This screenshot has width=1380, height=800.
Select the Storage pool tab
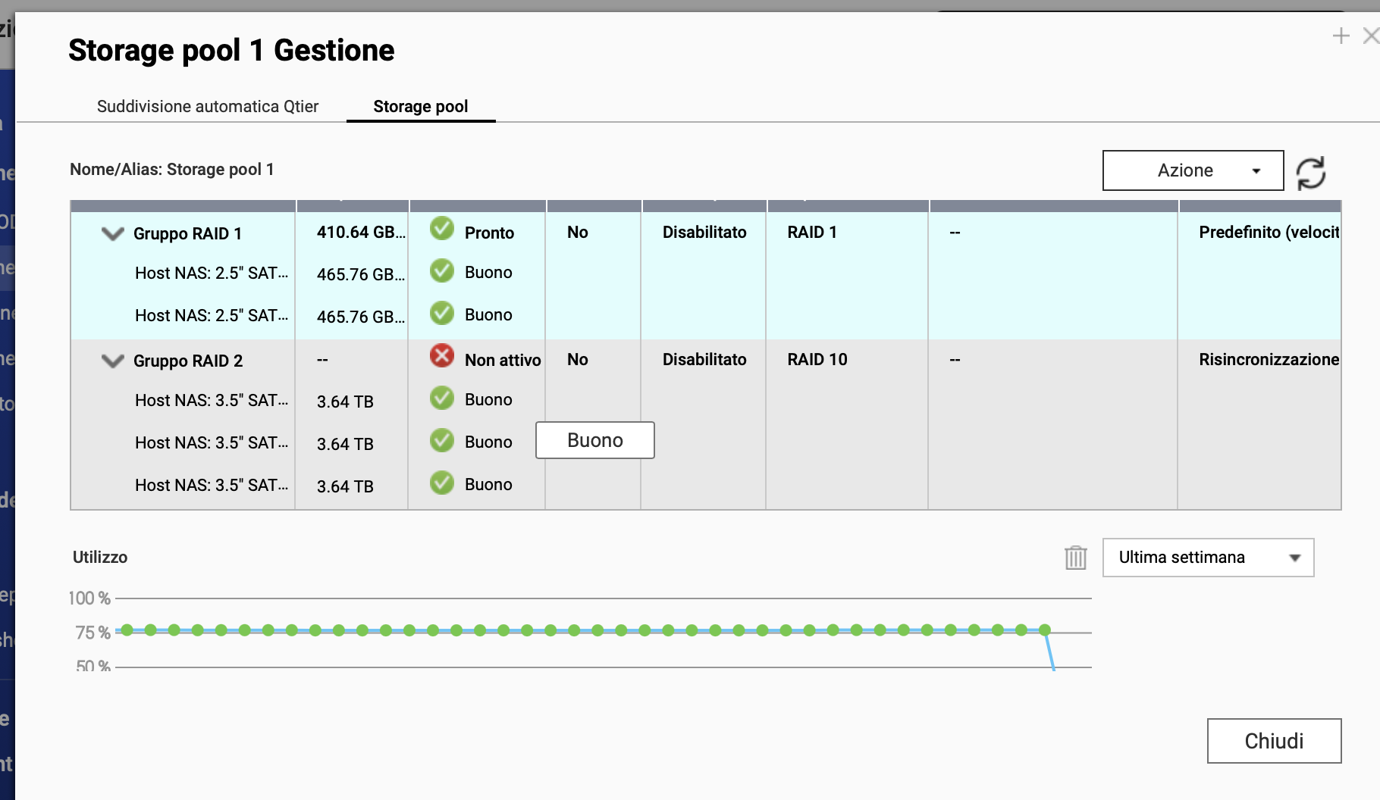[420, 106]
